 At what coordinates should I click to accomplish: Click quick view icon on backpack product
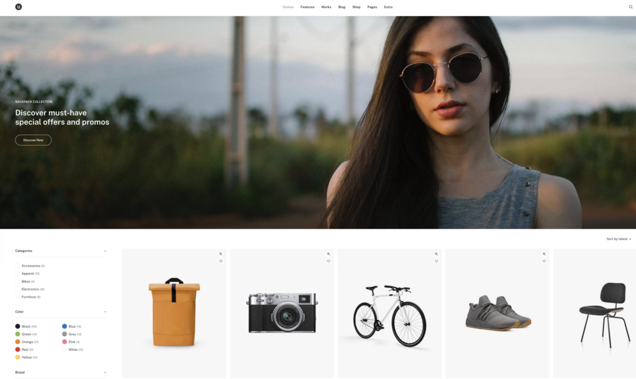[x=220, y=254]
